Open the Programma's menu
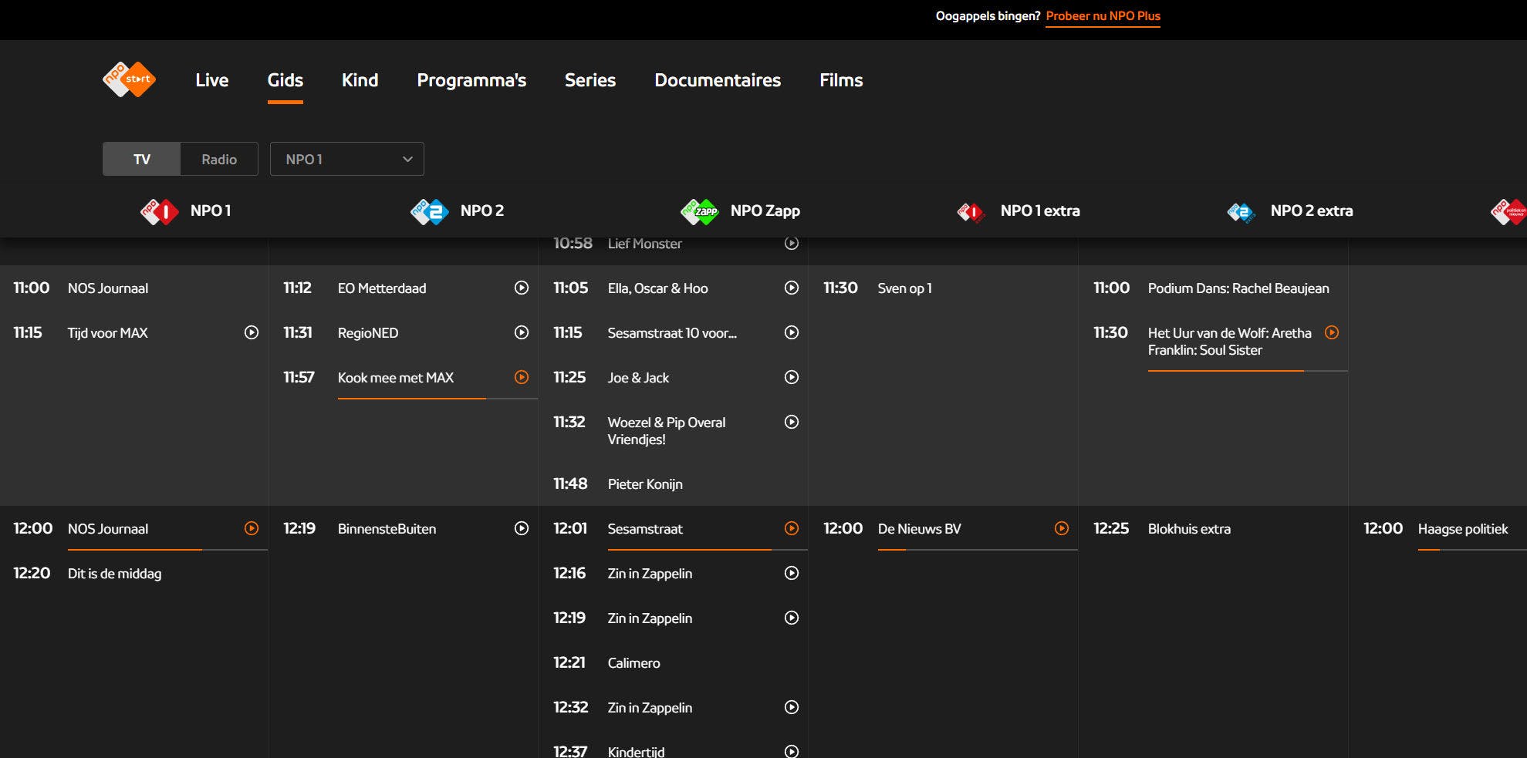 coord(471,80)
